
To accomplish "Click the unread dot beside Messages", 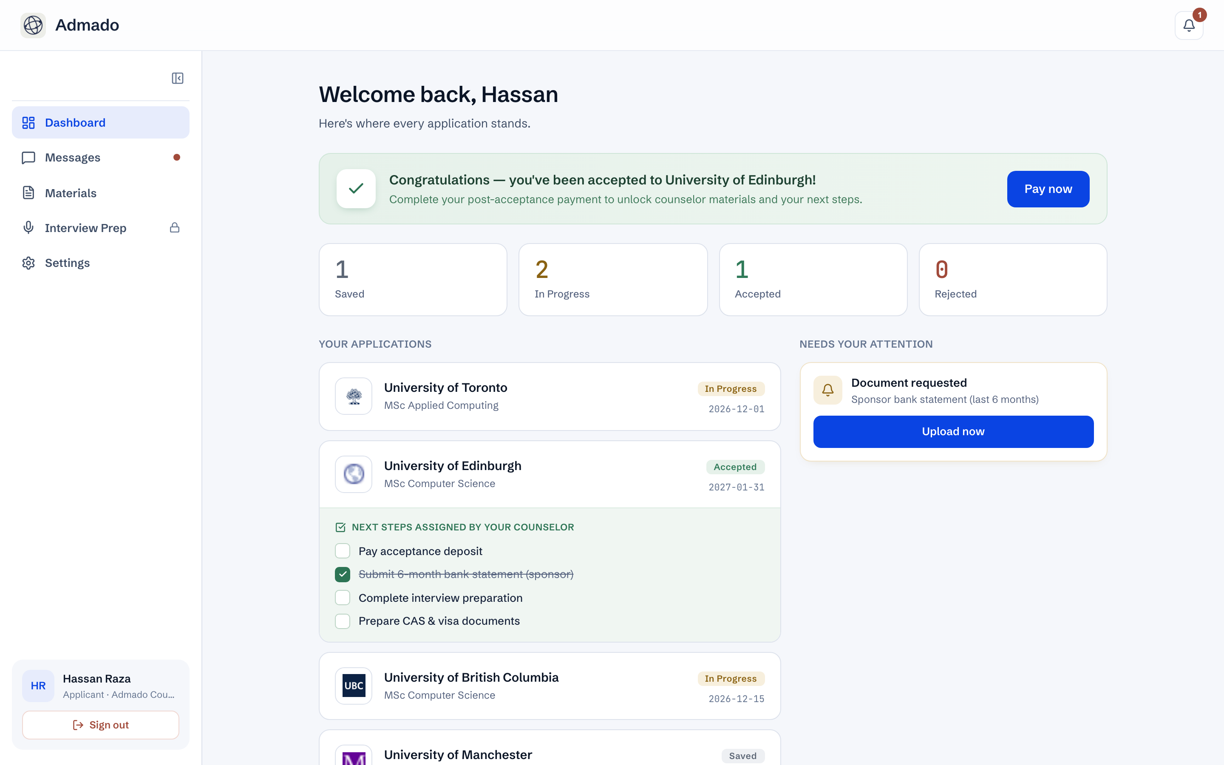I will pyautogui.click(x=176, y=157).
